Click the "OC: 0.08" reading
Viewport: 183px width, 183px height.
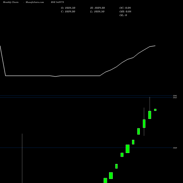(x=125, y=8)
